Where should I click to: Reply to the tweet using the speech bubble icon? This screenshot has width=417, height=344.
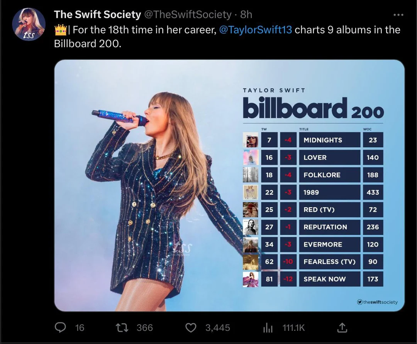(60, 327)
